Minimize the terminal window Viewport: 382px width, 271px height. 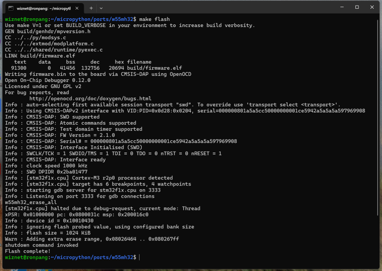tap(342, 7)
